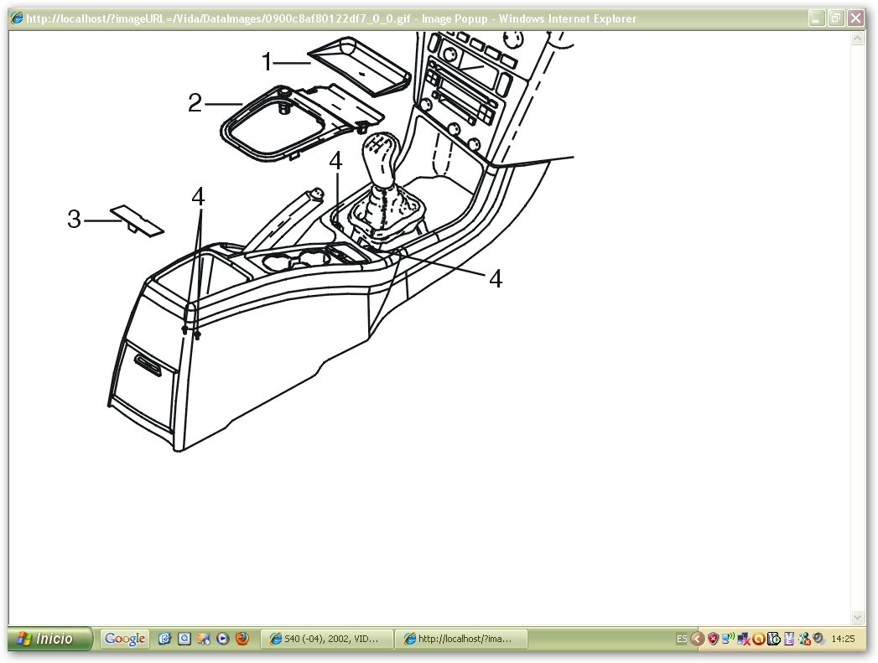Minimize the Image Popup window
878x663 pixels.
pyautogui.click(x=817, y=18)
